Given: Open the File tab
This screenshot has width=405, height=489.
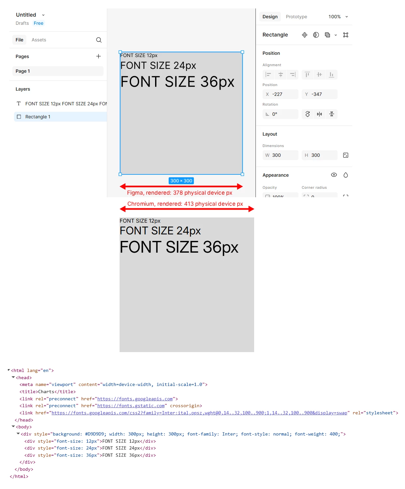Looking at the screenshot, I should (x=20, y=40).
